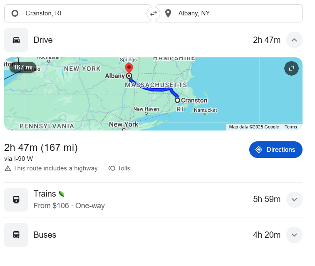315x266 pixels.
Task: Edit the Cranston, RI origin field
Action: coord(79,13)
